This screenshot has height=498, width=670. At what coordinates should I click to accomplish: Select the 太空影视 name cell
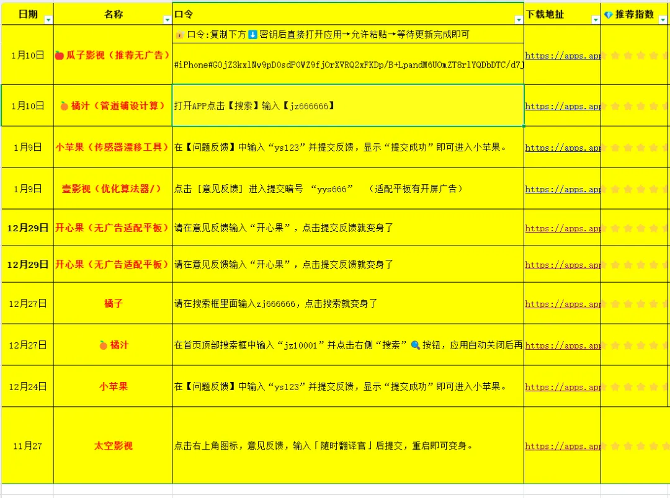point(113,445)
